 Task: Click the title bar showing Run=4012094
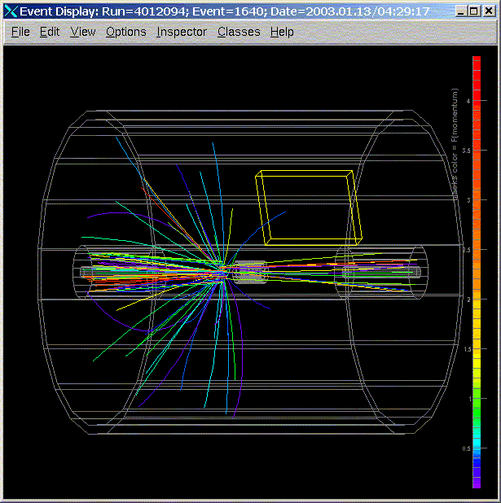tap(225, 11)
